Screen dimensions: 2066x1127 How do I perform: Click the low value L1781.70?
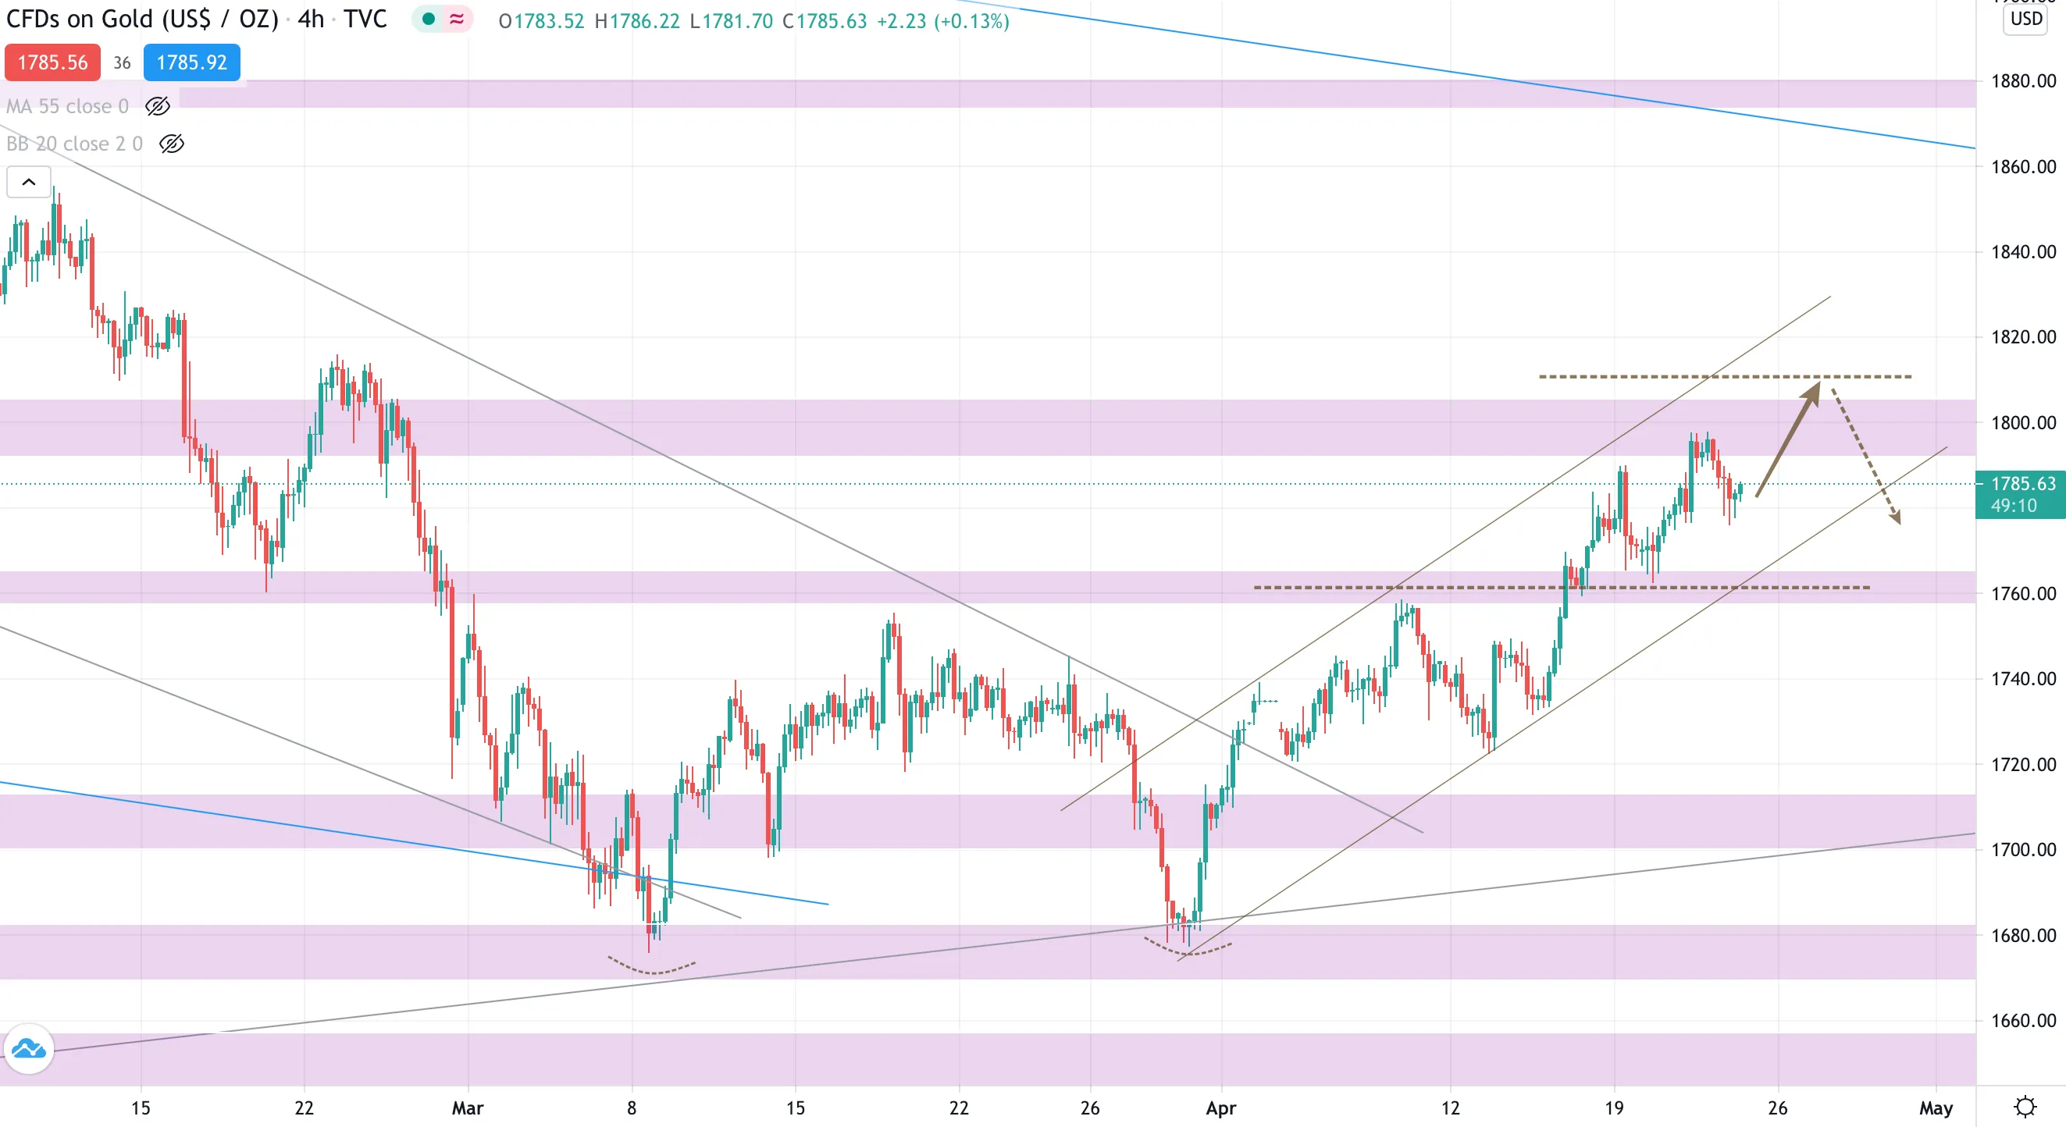732,21
